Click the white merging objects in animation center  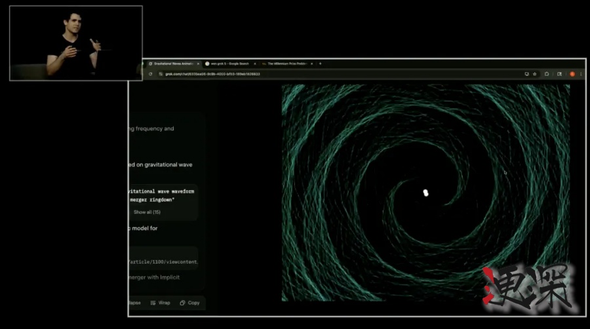pos(425,193)
